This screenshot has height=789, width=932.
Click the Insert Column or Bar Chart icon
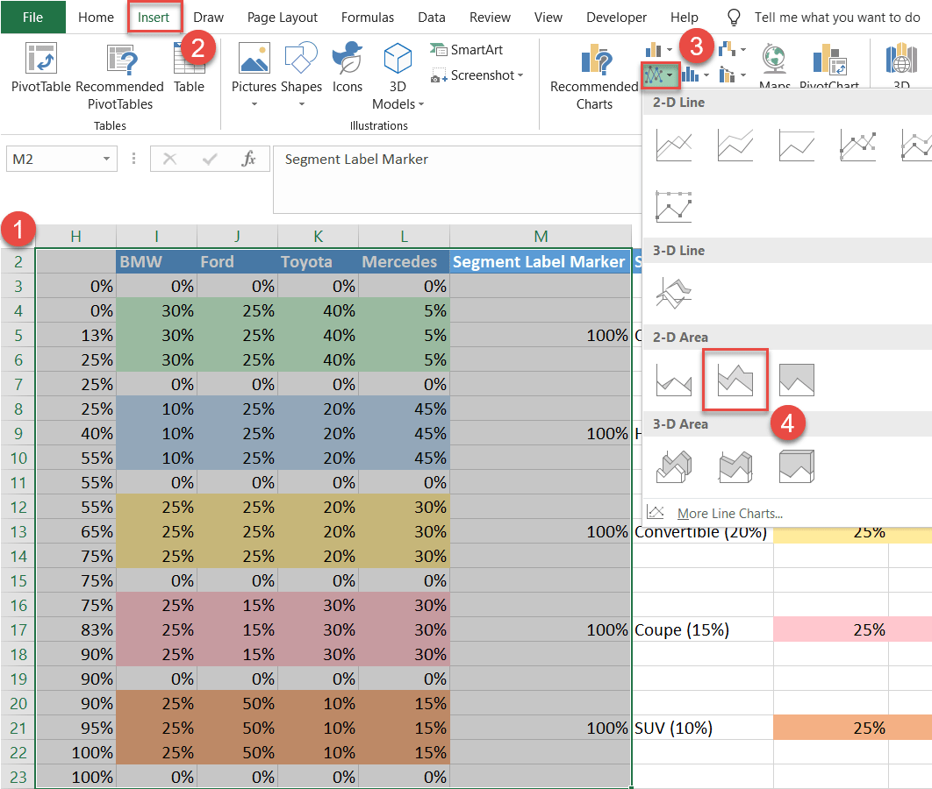pos(653,49)
